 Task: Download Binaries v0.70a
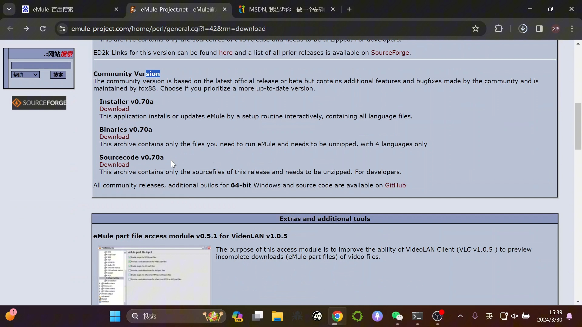pos(114,137)
